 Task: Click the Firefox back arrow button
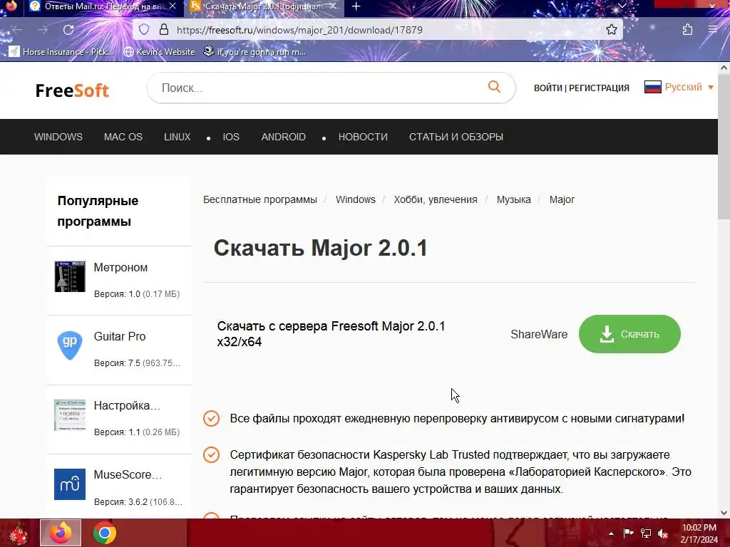(x=17, y=30)
